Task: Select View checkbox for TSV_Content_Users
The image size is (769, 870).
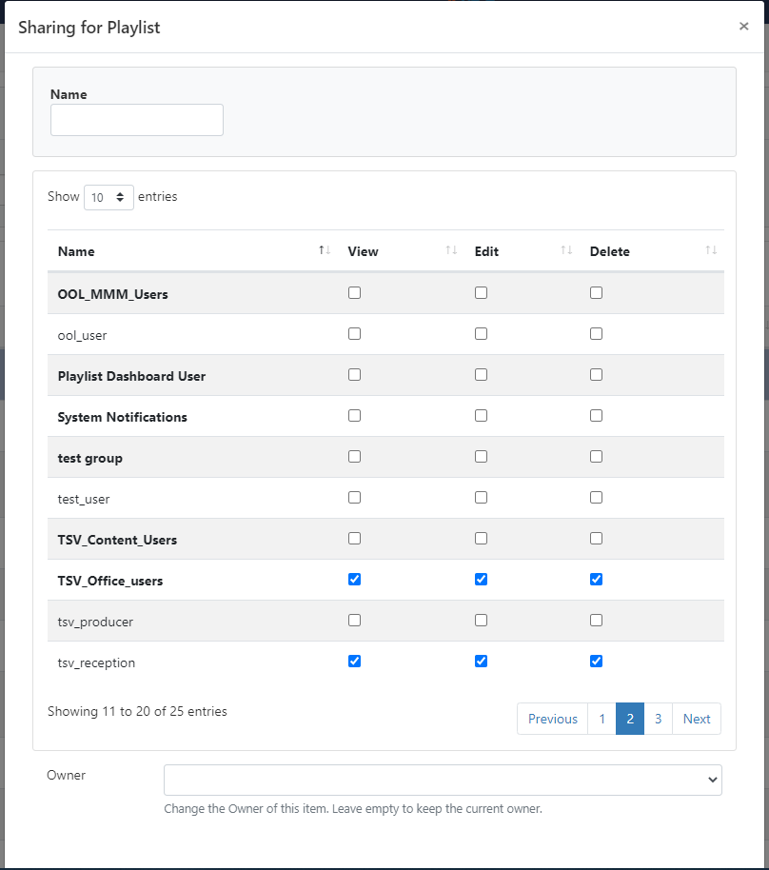Action: pyautogui.click(x=355, y=539)
